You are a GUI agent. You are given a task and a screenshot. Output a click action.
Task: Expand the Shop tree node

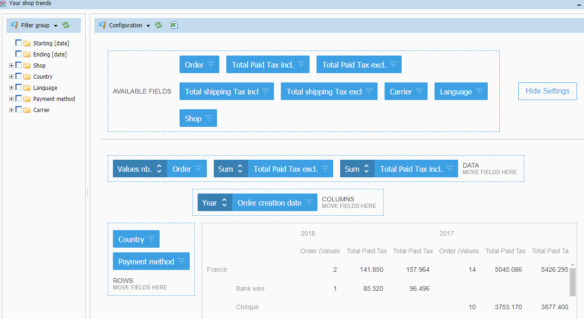coord(11,65)
